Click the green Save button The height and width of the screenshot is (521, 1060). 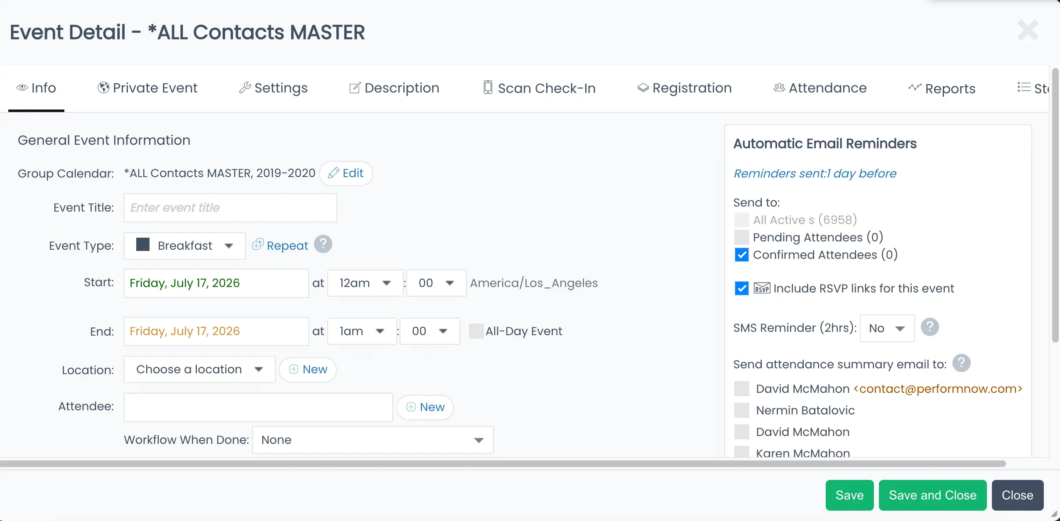(849, 495)
